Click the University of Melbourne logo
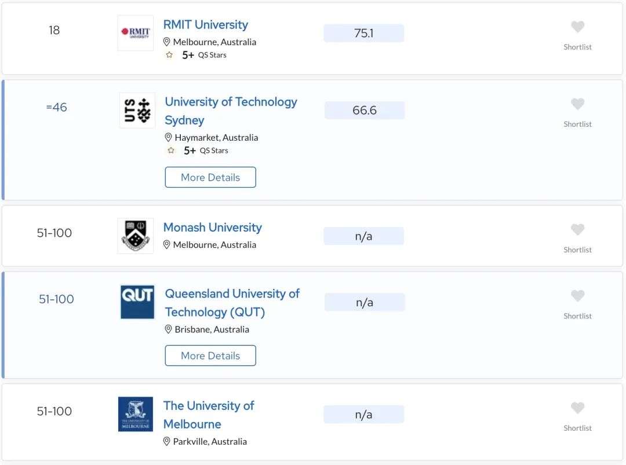The height and width of the screenshot is (465, 626). (135, 414)
